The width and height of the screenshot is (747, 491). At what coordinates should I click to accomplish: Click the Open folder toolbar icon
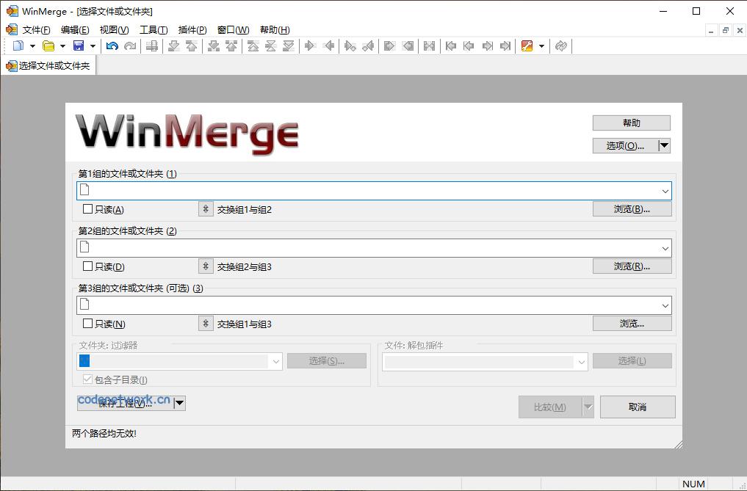48,46
